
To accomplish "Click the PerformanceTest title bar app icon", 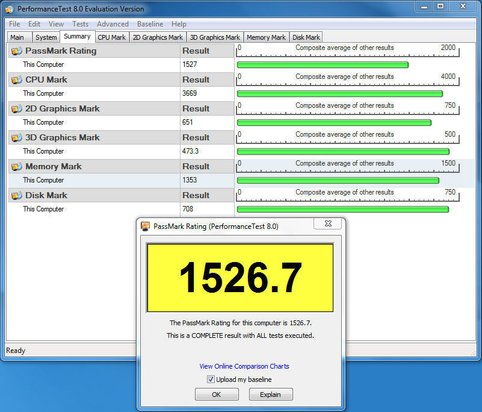I will (x=10, y=9).
